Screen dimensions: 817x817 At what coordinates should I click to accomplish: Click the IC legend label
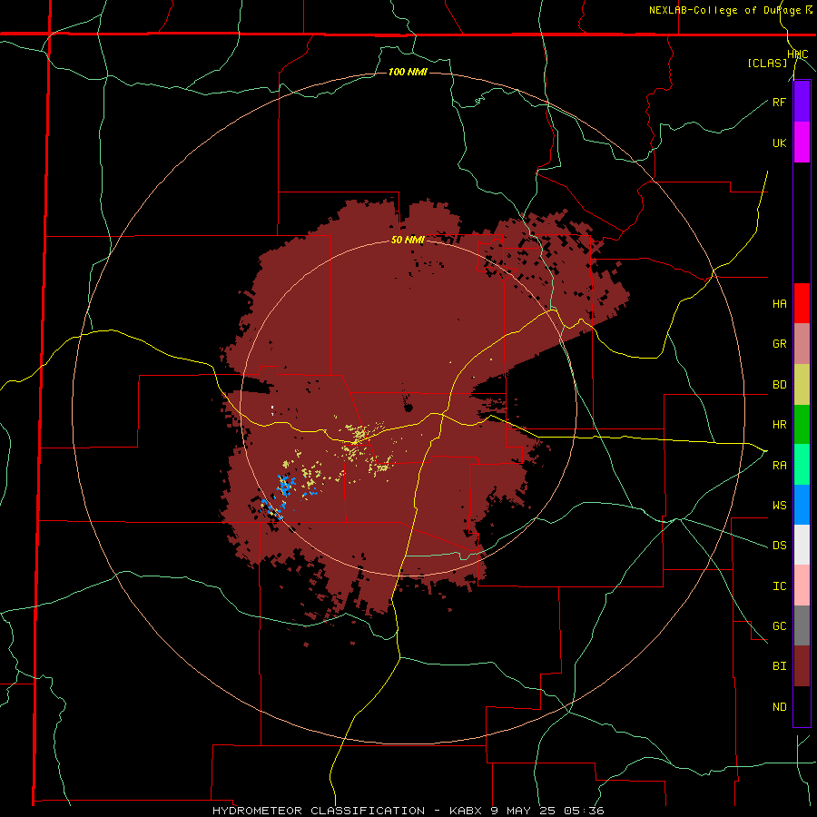tap(779, 586)
